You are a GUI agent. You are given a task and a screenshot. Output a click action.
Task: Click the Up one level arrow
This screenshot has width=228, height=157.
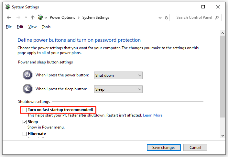click(32, 17)
